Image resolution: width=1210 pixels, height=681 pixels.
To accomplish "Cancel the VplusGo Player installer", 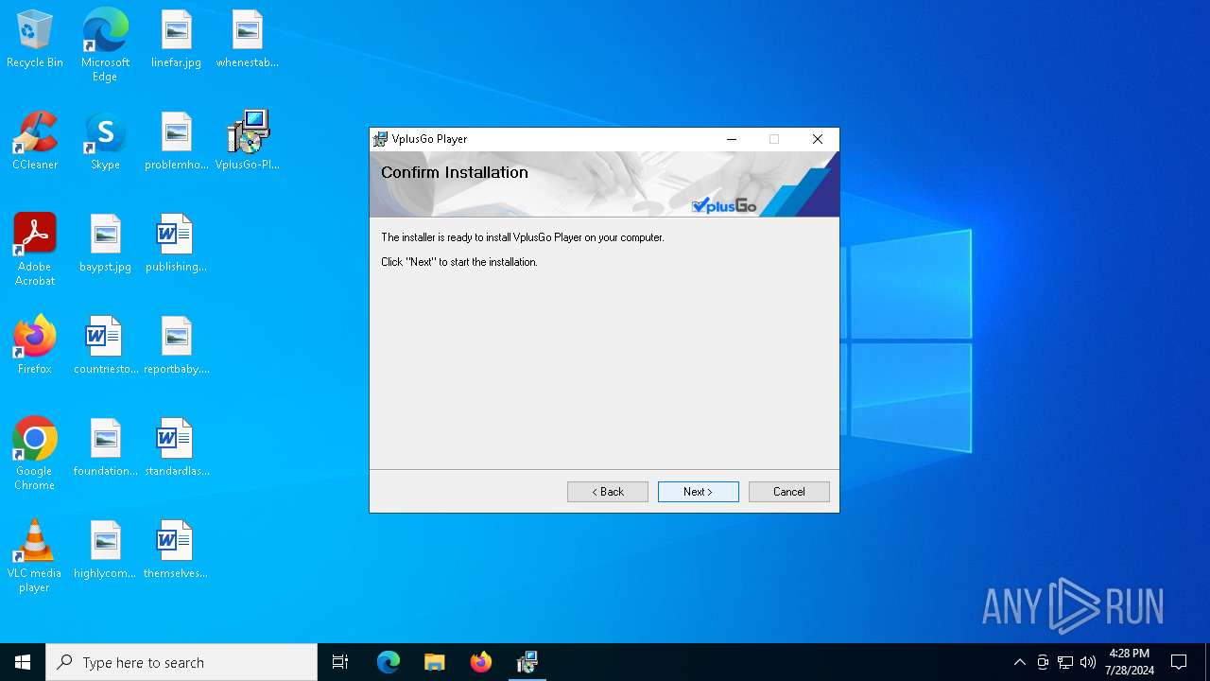I will [x=789, y=492].
